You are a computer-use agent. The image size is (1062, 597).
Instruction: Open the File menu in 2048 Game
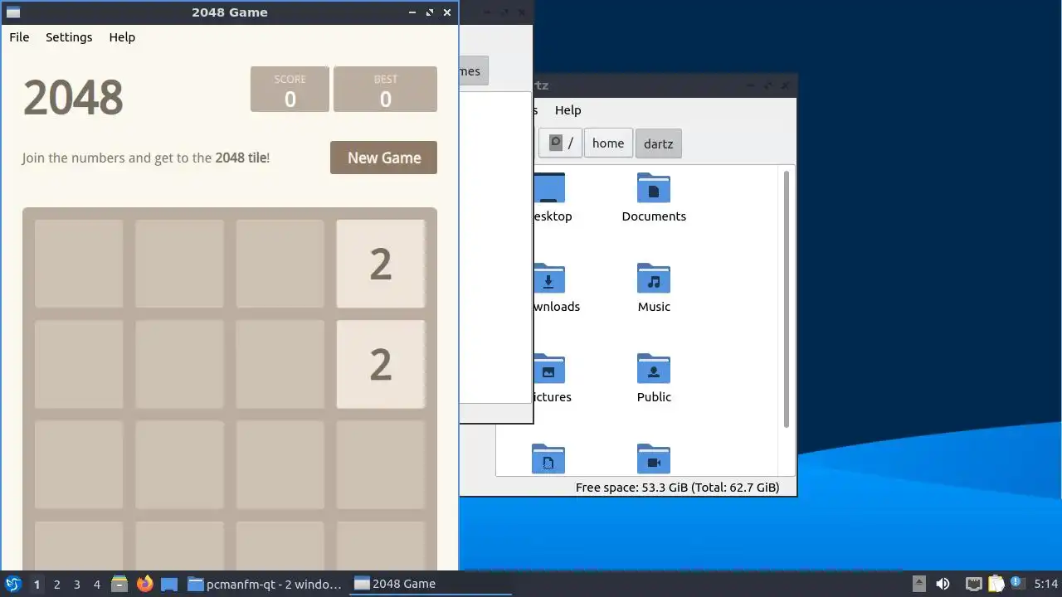pos(19,37)
